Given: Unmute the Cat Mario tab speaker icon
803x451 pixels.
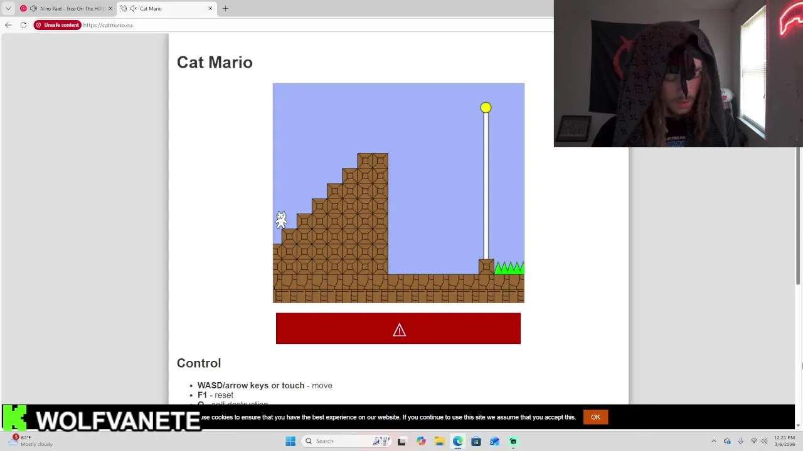Looking at the screenshot, I should point(133,9).
